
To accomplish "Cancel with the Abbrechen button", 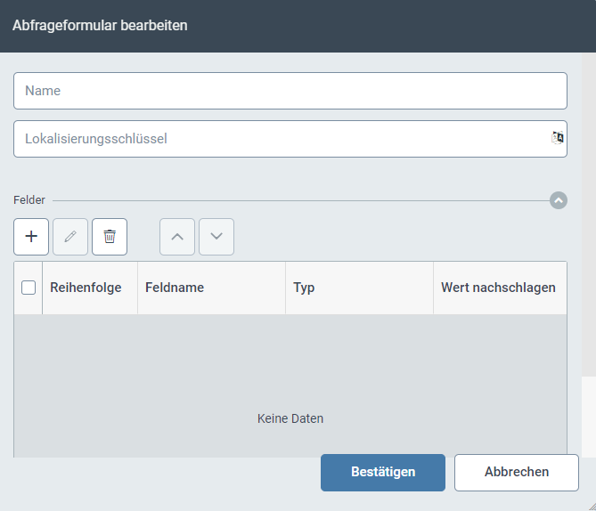I will (x=517, y=472).
